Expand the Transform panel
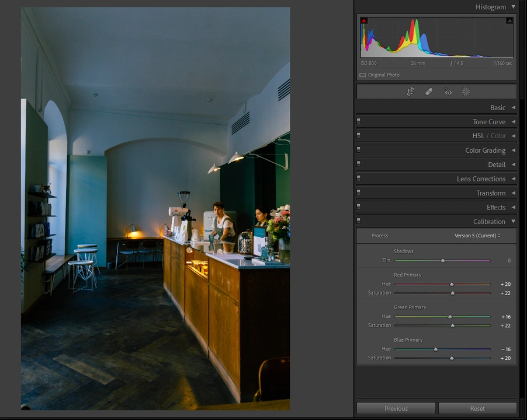 tap(513, 193)
